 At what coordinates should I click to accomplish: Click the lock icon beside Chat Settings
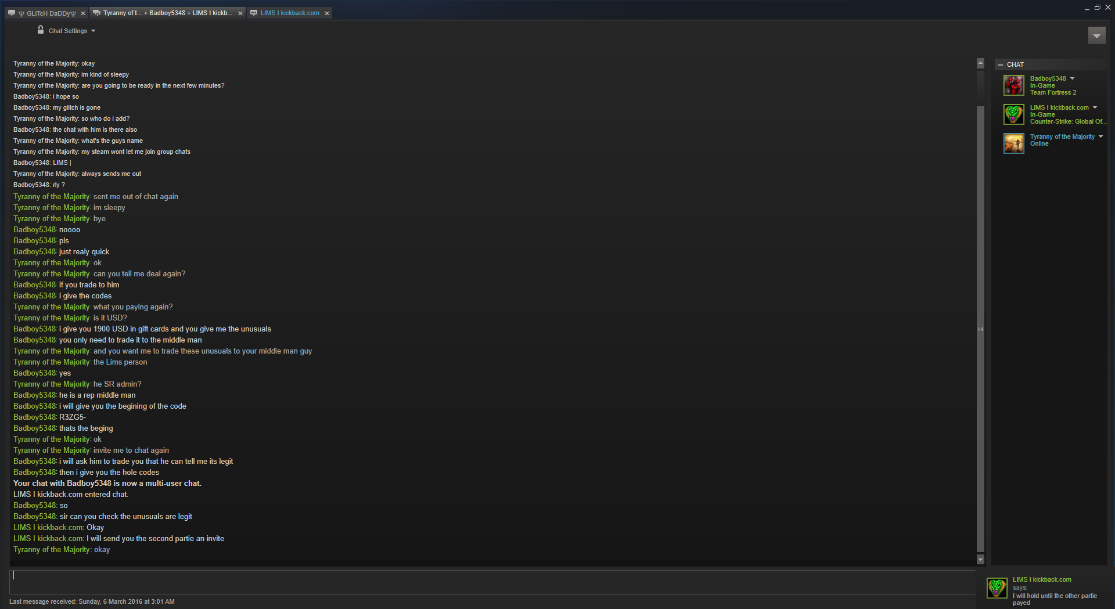pyautogui.click(x=41, y=30)
